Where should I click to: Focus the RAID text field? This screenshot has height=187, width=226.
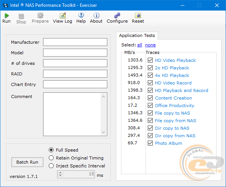75,74
